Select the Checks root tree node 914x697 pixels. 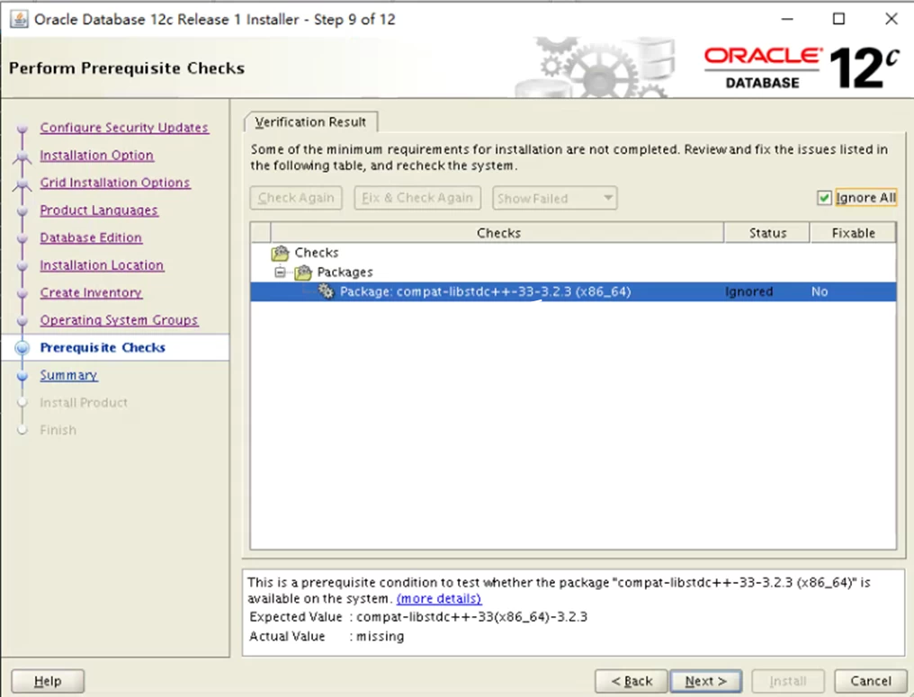(x=317, y=253)
